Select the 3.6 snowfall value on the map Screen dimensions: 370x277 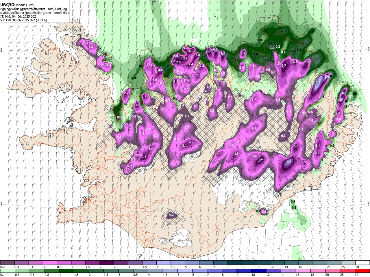click(x=261, y=159)
